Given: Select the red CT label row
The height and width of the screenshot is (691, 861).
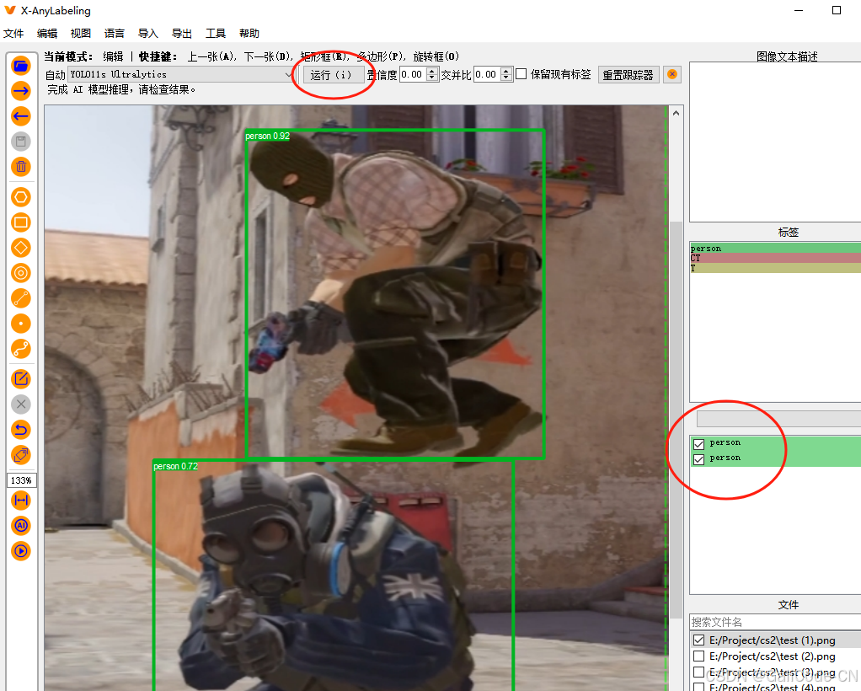Looking at the screenshot, I should coord(775,258).
